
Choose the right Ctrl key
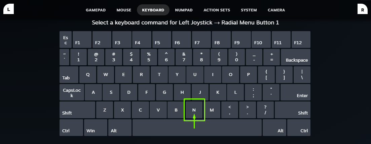tap(299, 127)
